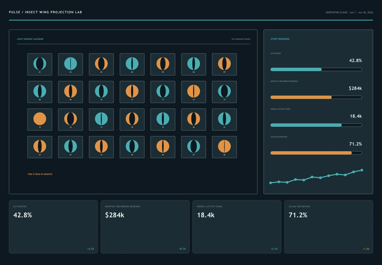The width and height of the screenshot is (382, 265).
Task: Select phase tile 05
Action: click(x=163, y=64)
